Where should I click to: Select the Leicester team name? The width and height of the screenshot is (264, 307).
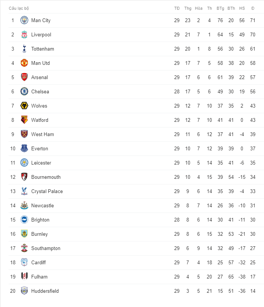41,163
